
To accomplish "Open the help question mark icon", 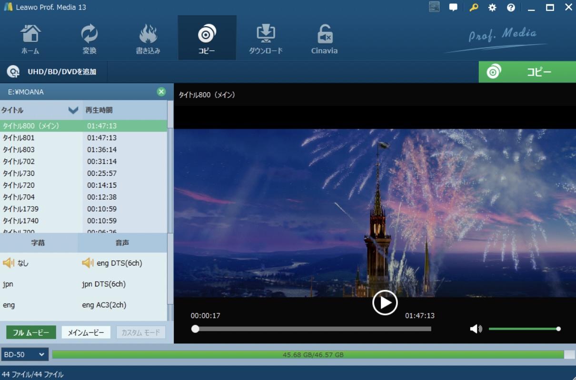I will tap(511, 8).
